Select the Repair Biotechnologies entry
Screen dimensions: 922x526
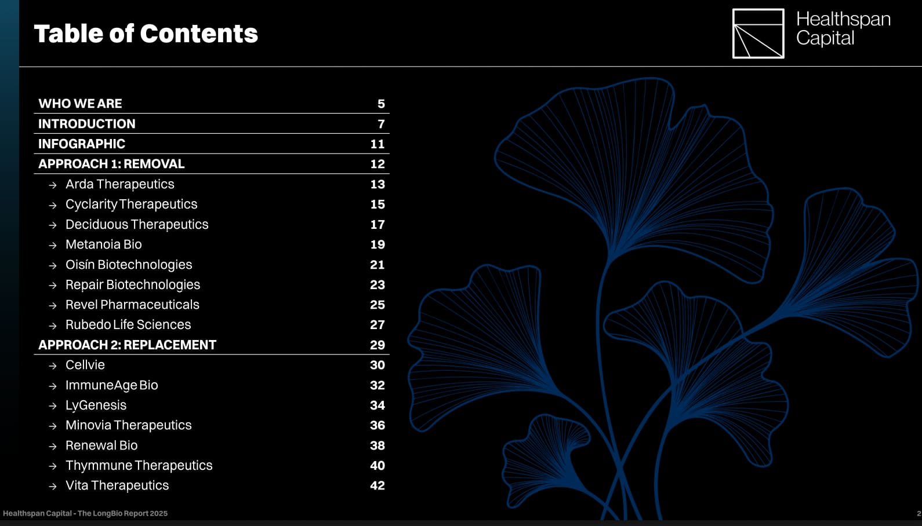133,284
